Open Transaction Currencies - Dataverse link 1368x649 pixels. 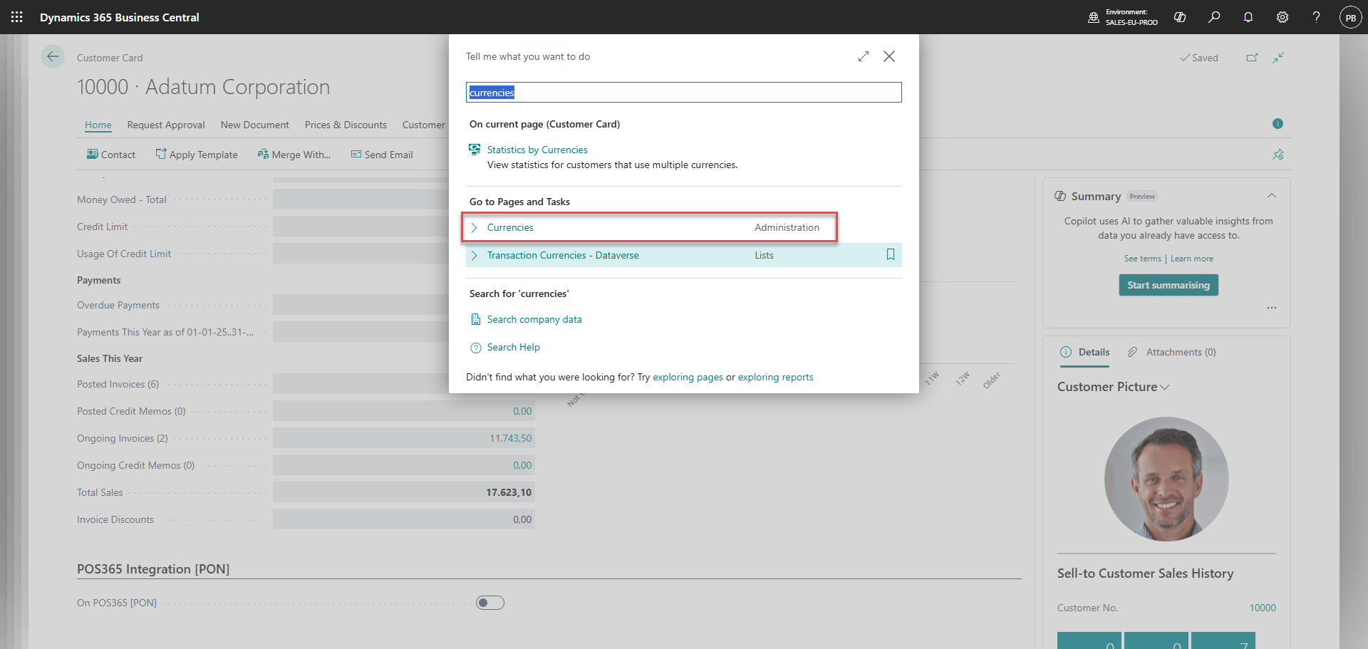coord(563,255)
